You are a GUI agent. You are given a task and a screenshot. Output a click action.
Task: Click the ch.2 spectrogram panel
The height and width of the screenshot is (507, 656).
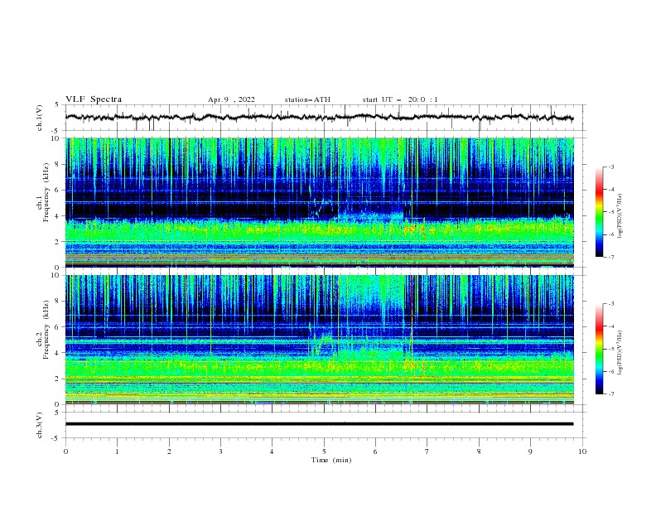pos(320,340)
